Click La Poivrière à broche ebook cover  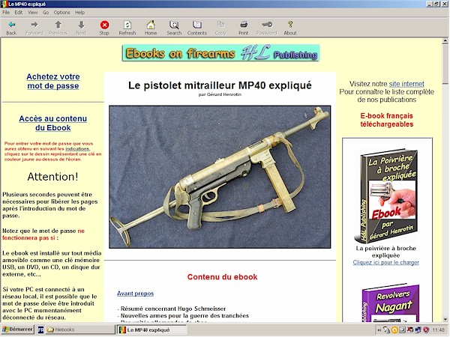coord(386,195)
